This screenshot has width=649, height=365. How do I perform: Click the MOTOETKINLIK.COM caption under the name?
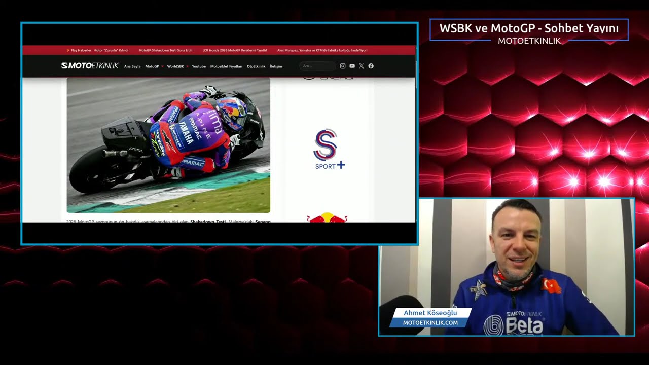tap(430, 322)
